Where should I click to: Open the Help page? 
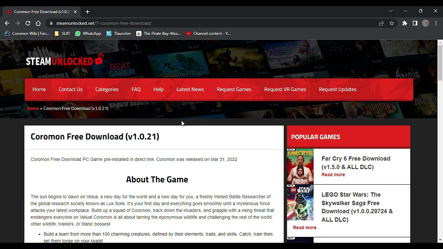coord(159,89)
